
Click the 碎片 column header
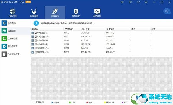(x=140, y=29)
